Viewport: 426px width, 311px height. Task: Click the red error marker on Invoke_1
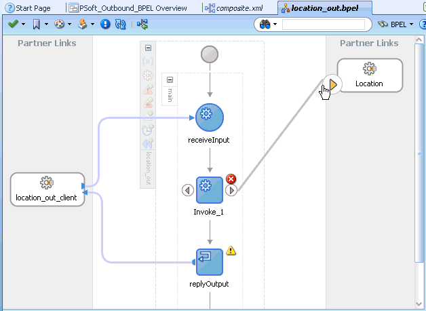231,179
